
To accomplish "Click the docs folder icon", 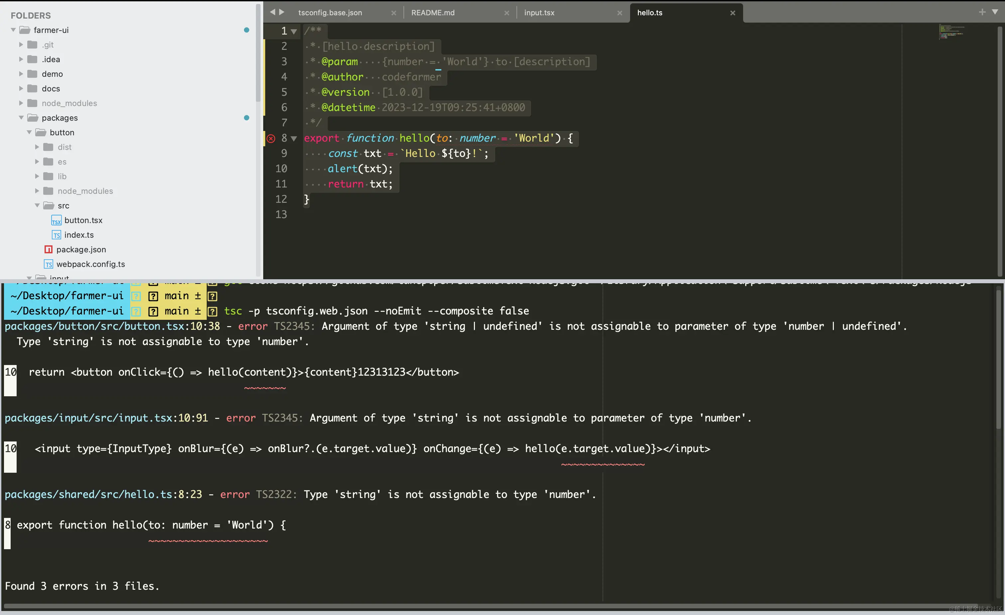I will pyautogui.click(x=32, y=88).
